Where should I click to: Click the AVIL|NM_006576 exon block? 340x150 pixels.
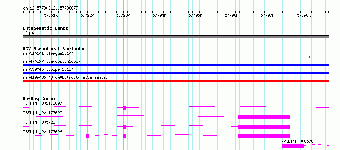tap(293, 146)
